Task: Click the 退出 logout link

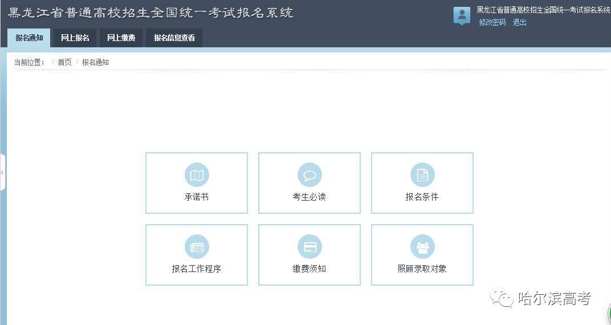Action: tap(519, 22)
